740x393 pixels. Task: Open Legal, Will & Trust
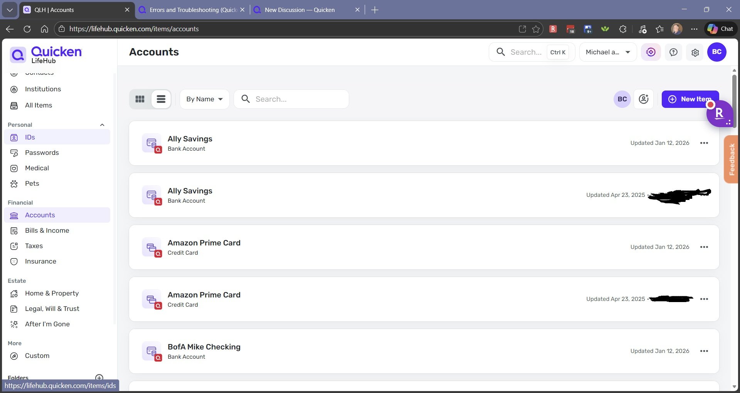pos(57,309)
